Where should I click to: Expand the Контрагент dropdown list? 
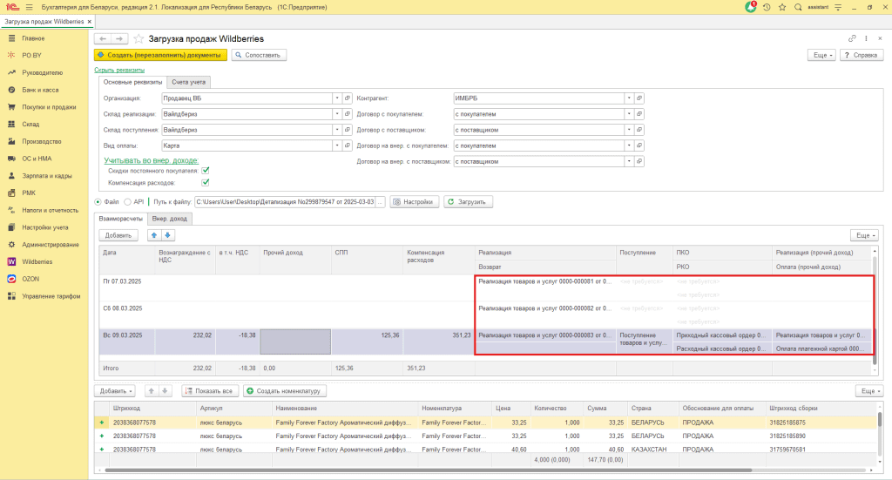pos(629,98)
